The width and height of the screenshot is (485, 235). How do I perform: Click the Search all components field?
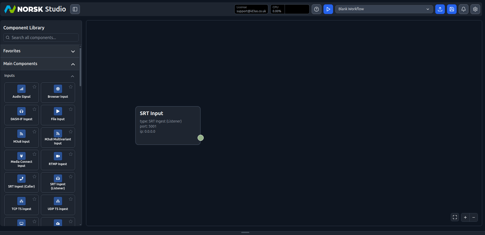click(41, 38)
